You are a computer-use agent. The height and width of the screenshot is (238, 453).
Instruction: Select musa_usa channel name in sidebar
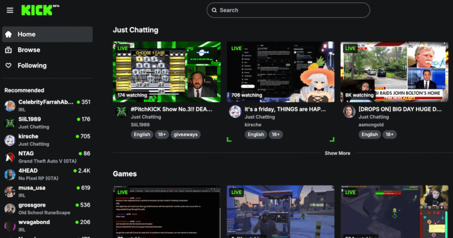click(x=32, y=188)
